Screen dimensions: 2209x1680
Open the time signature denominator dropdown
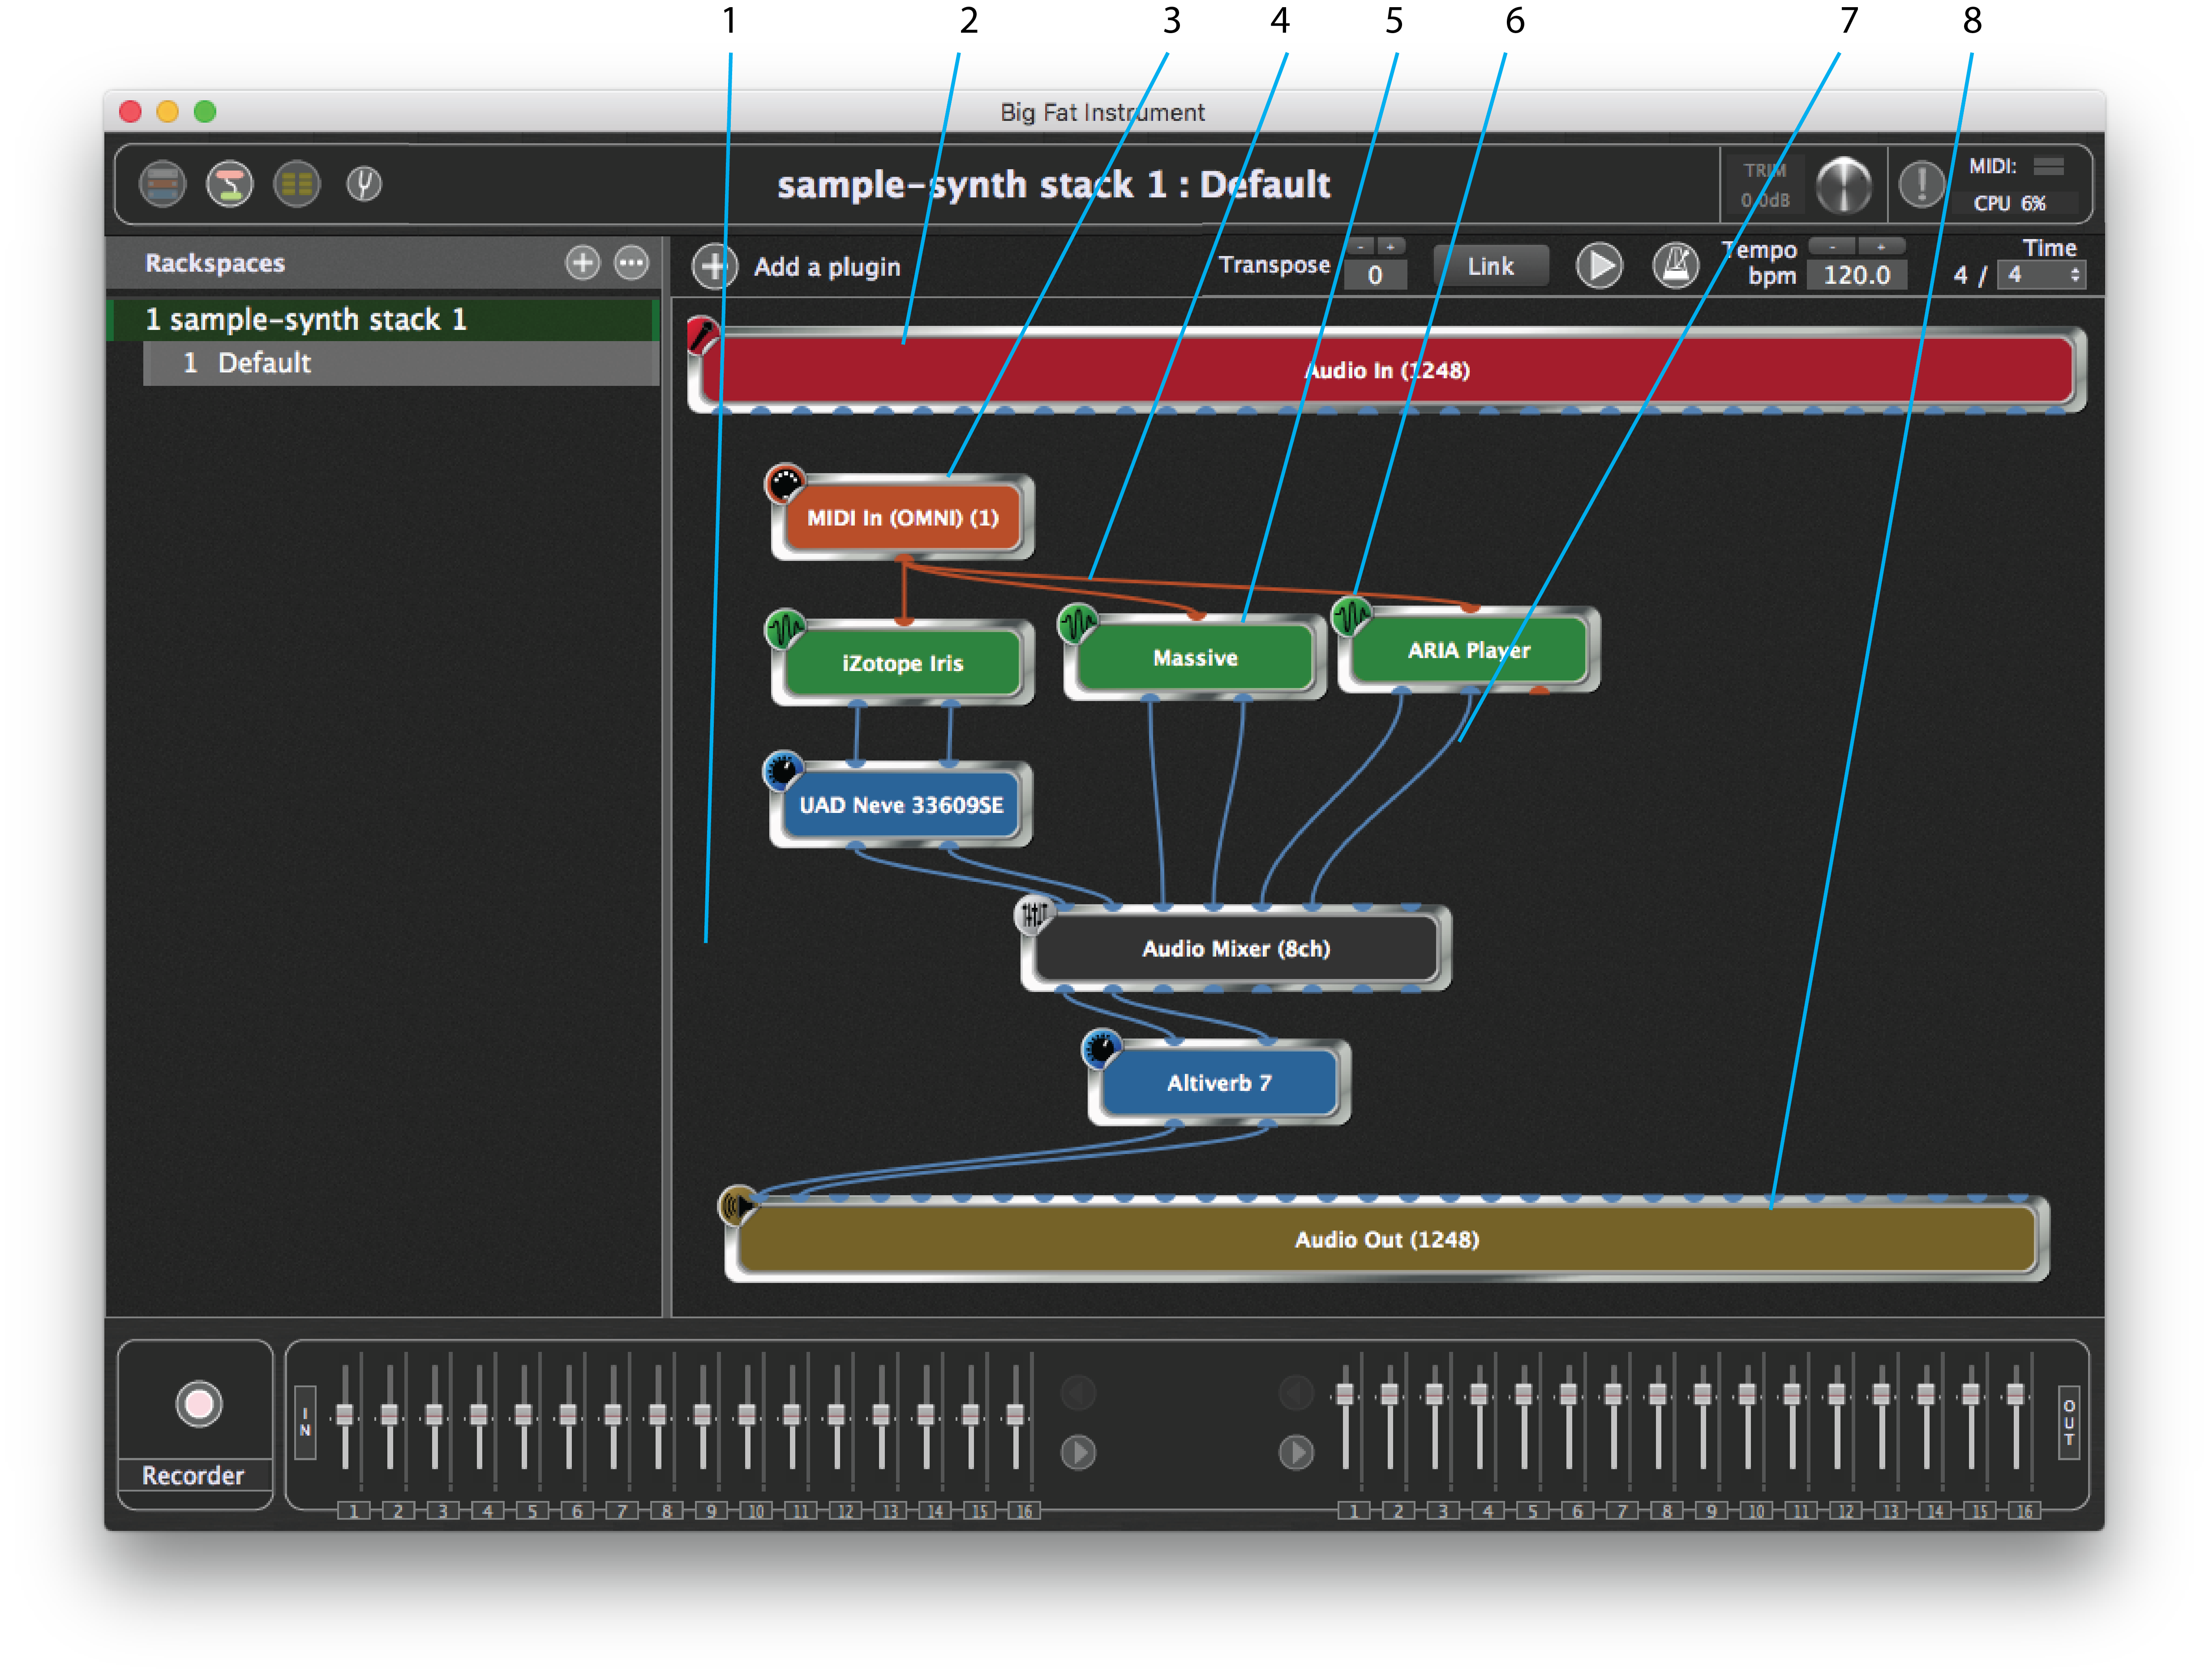click(x=2041, y=275)
